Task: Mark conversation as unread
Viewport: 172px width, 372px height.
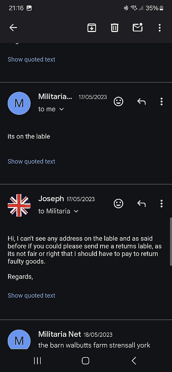Action: [138, 27]
